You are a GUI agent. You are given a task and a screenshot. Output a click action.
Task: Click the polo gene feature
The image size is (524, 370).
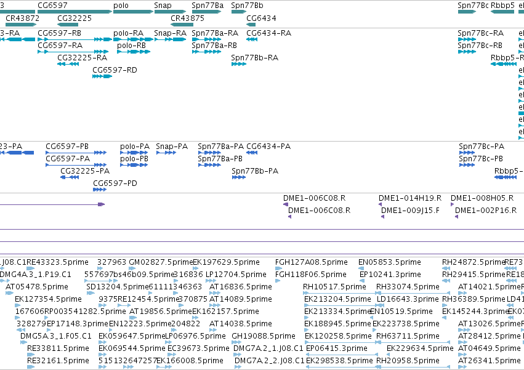click(x=134, y=12)
